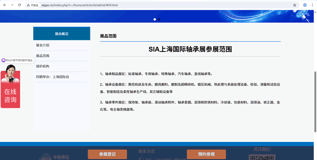Viewport: 317px width, 160px height.
Task: Reload the page with the refresh icon
Action: [x=20, y=5]
